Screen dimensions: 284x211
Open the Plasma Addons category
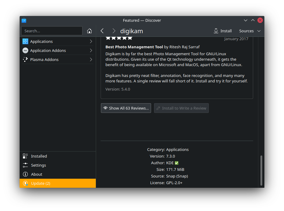[x=58, y=59]
